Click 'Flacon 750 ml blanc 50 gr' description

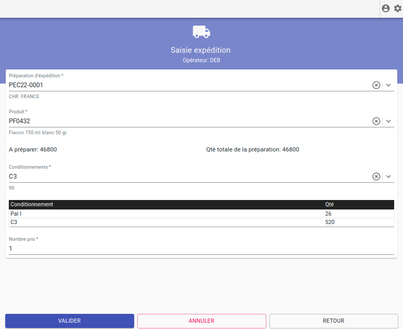click(x=38, y=133)
